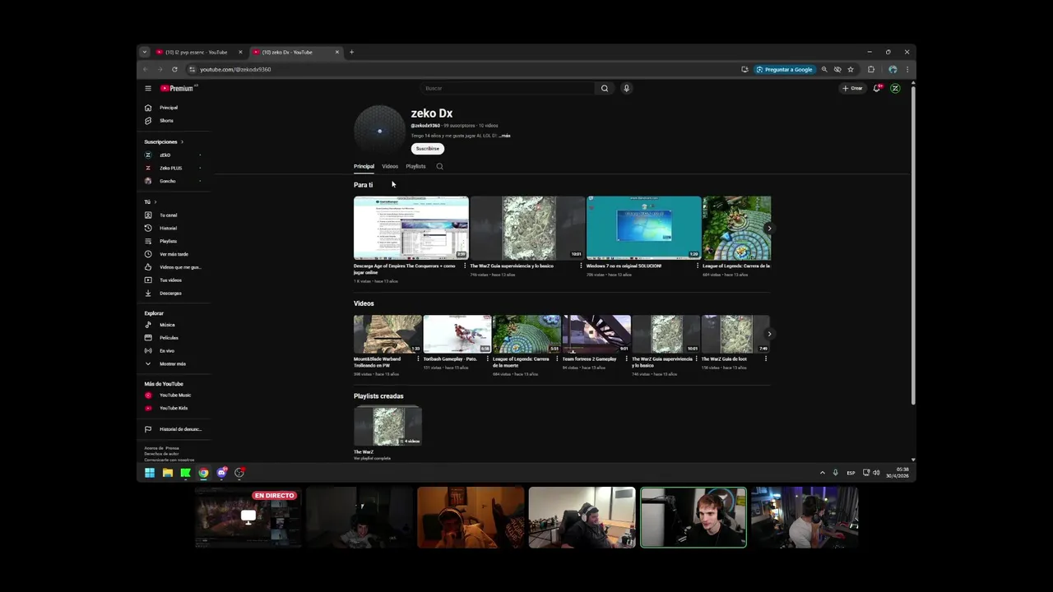This screenshot has height=592, width=1053.
Task: Select the Videos channel tab
Action: (x=390, y=166)
